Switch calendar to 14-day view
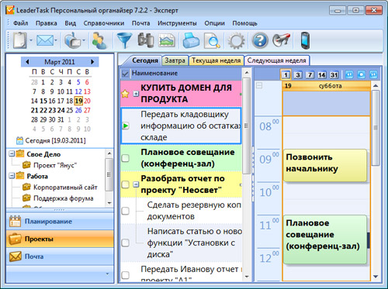This screenshot has width=388, height=289. [x=322, y=75]
